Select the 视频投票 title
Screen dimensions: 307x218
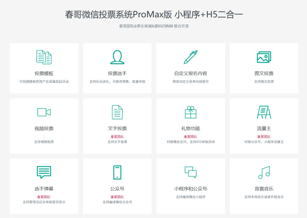click(x=44, y=129)
